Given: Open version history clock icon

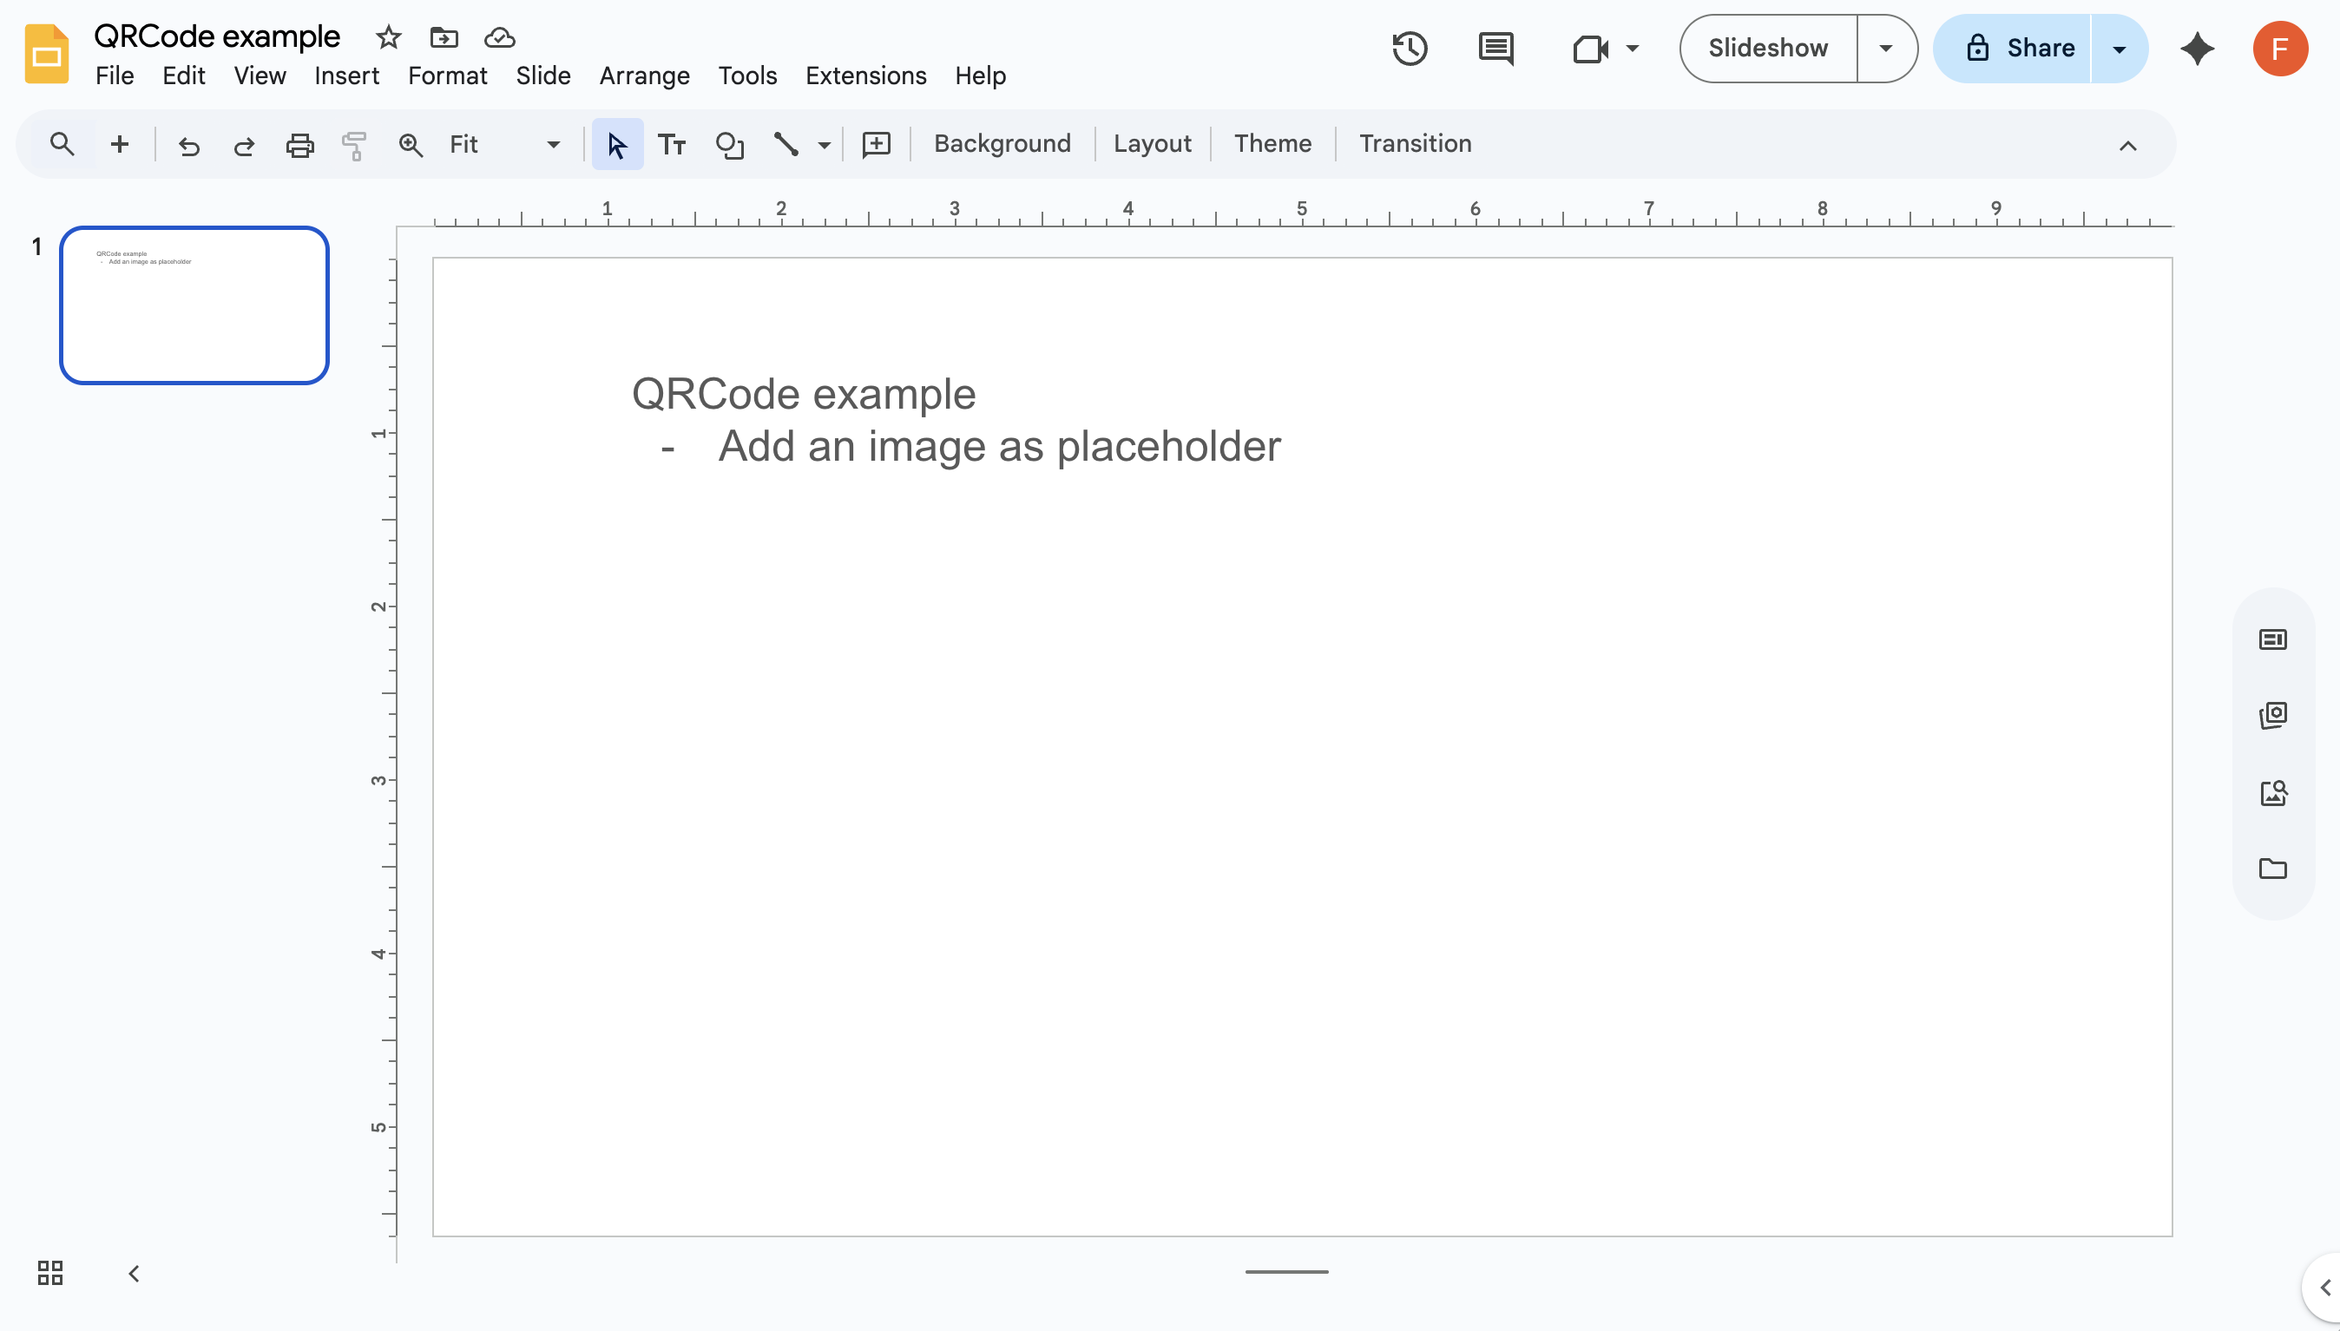Looking at the screenshot, I should [x=1409, y=49].
